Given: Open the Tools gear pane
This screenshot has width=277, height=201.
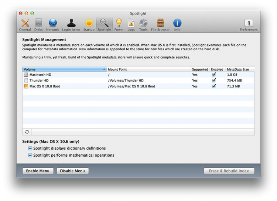Looking at the screenshot, I should 143,25.
